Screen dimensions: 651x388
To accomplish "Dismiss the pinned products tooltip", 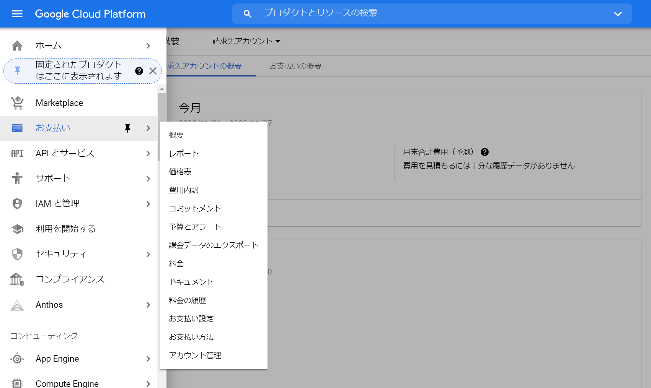I will click(153, 71).
